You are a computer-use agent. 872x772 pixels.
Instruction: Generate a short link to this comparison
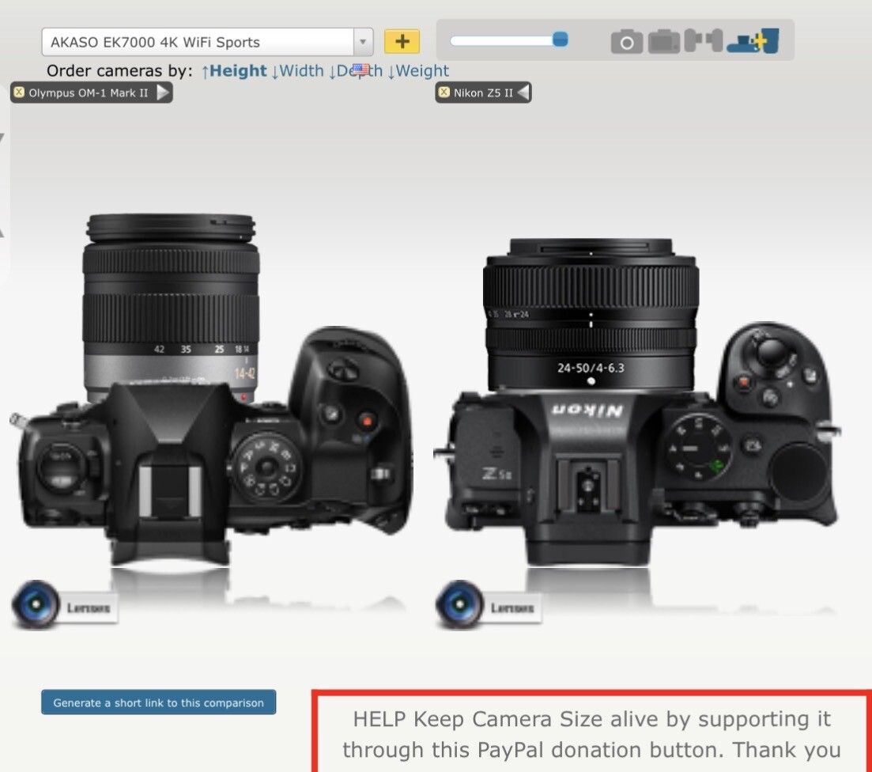click(x=158, y=702)
